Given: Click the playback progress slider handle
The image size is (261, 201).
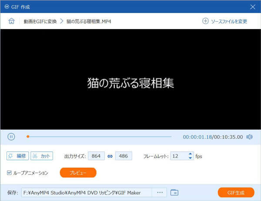Looking at the screenshot, I should (x=28, y=137).
